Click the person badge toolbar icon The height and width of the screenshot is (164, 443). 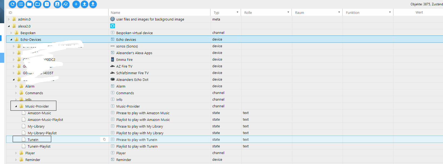click(x=57, y=4)
